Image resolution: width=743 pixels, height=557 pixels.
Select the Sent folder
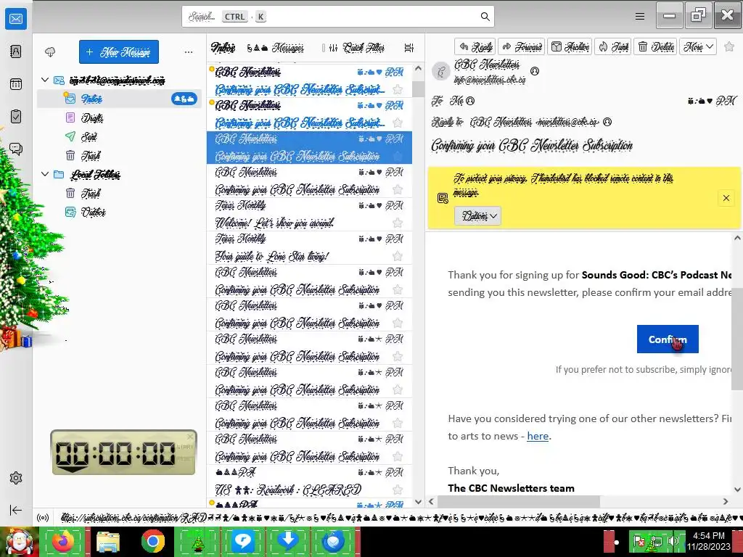pos(120,136)
